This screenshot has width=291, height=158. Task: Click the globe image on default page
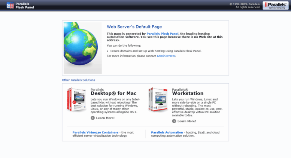tap(83, 48)
